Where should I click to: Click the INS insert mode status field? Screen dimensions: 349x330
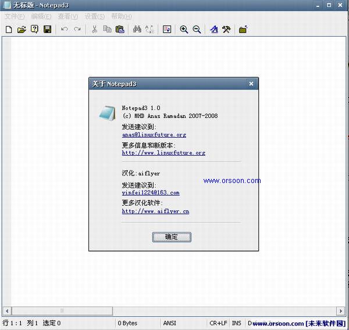[x=236, y=323]
